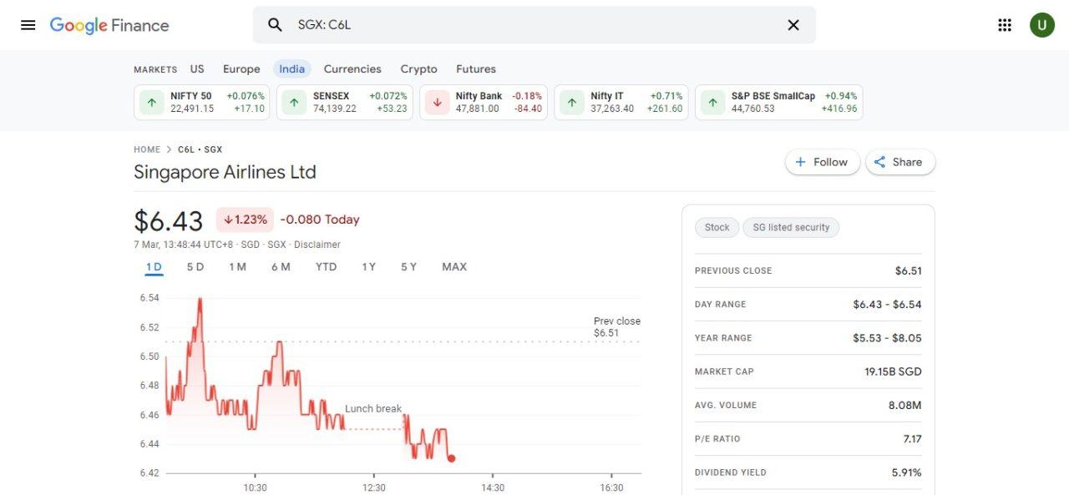
Task: Click the NIFTY 50 up-arrow icon
Action: (x=151, y=103)
